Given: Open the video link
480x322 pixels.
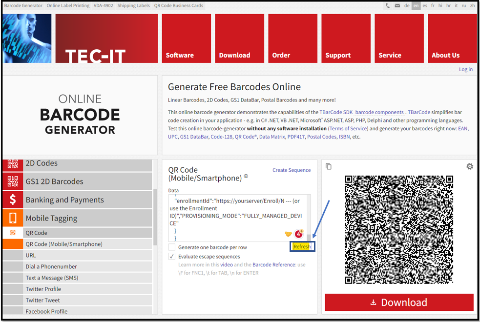Looking at the screenshot, I should pyautogui.click(x=227, y=264).
